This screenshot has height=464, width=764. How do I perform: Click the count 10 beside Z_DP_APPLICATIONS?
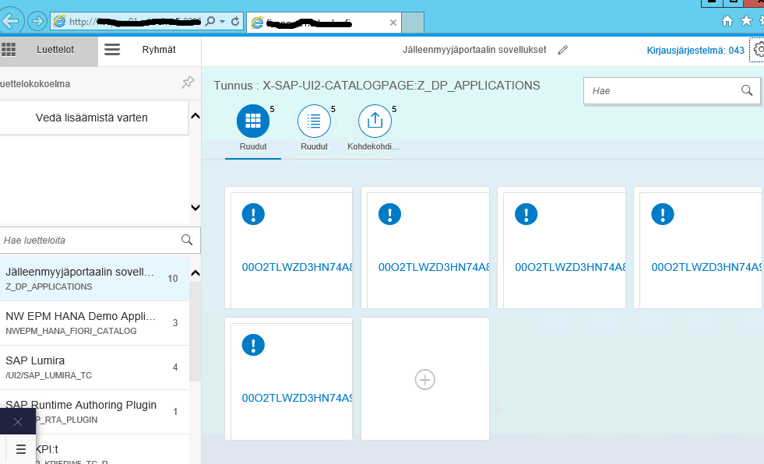(x=173, y=279)
